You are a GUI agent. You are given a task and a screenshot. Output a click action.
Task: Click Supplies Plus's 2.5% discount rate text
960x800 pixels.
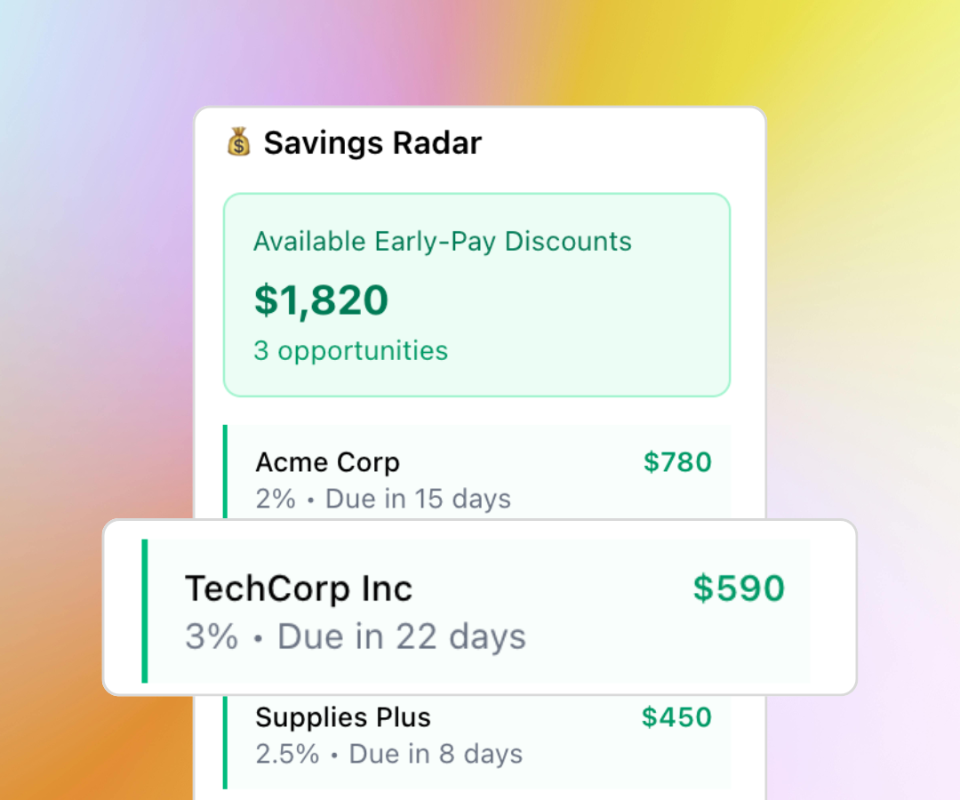pyautogui.click(x=287, y=754)
